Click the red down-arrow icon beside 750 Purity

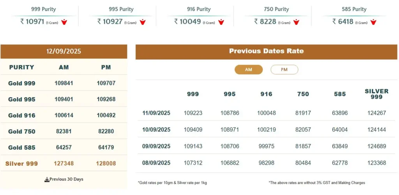tap(297, 22)
